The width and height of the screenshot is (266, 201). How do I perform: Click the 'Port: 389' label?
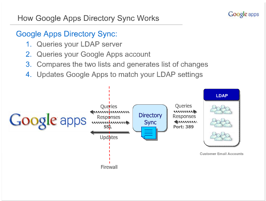(x=183, y=127)
